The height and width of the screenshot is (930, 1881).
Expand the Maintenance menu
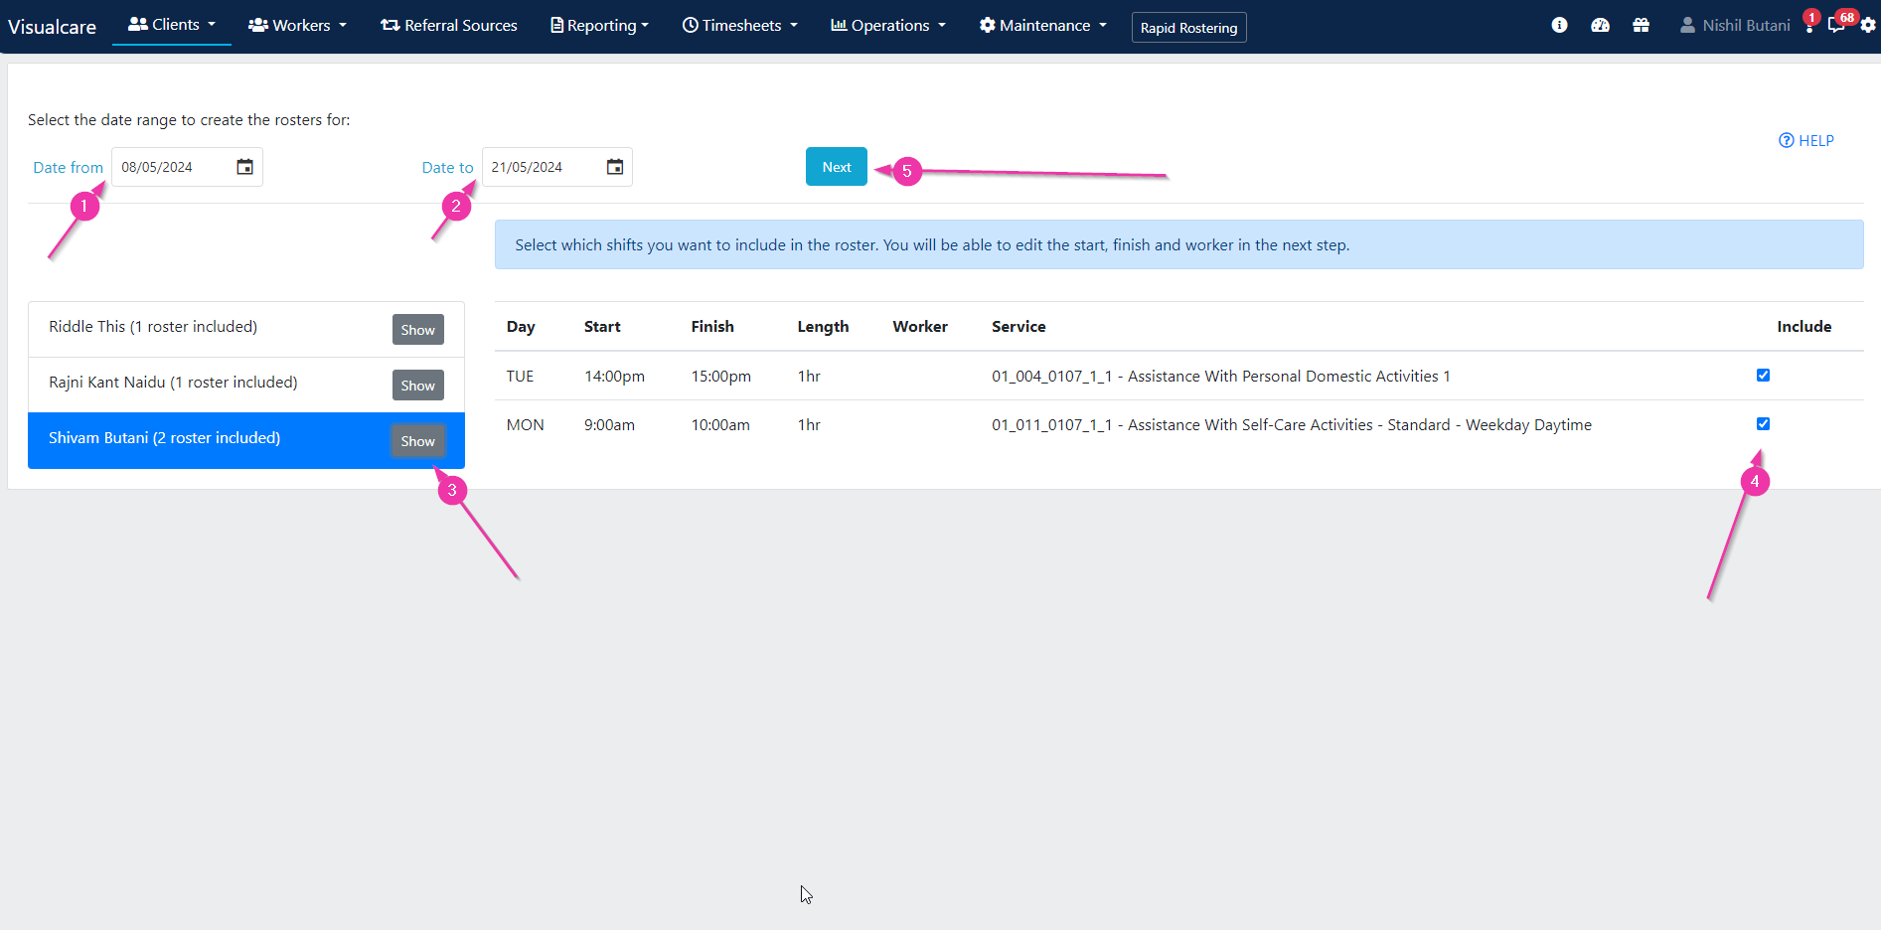click(x=1043, y=26)
